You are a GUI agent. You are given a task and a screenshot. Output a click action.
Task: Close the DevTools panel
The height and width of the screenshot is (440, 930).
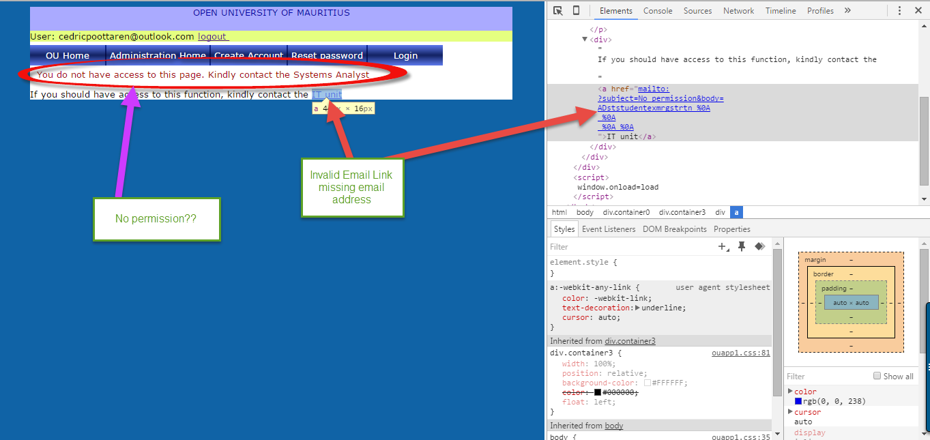[918, 10]
